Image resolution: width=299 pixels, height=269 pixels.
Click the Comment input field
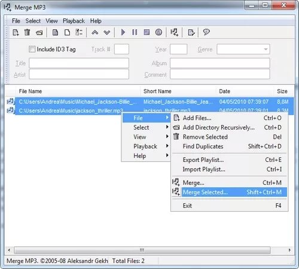pyautogui.click(x=220, y=74)
